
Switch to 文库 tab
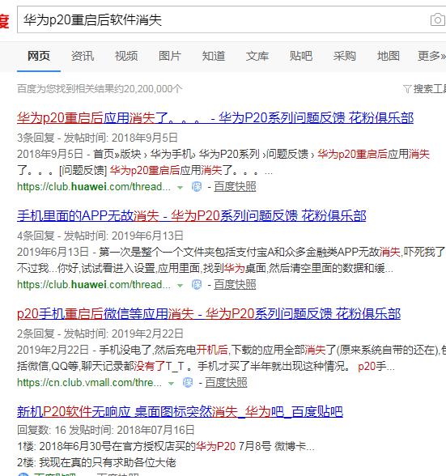coord(257,56)
